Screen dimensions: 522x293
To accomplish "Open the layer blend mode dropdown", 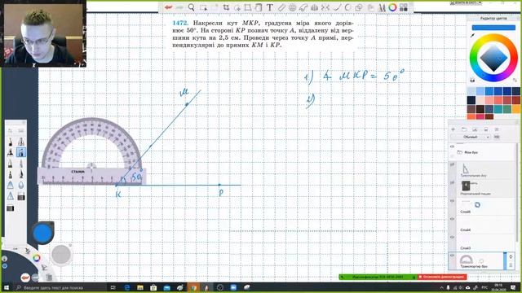I will (x=471, y=137).
